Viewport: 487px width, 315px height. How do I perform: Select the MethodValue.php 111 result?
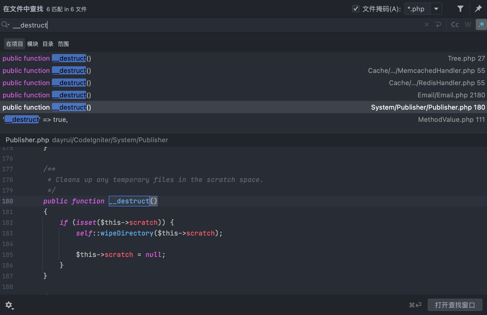tap(243, 120)
